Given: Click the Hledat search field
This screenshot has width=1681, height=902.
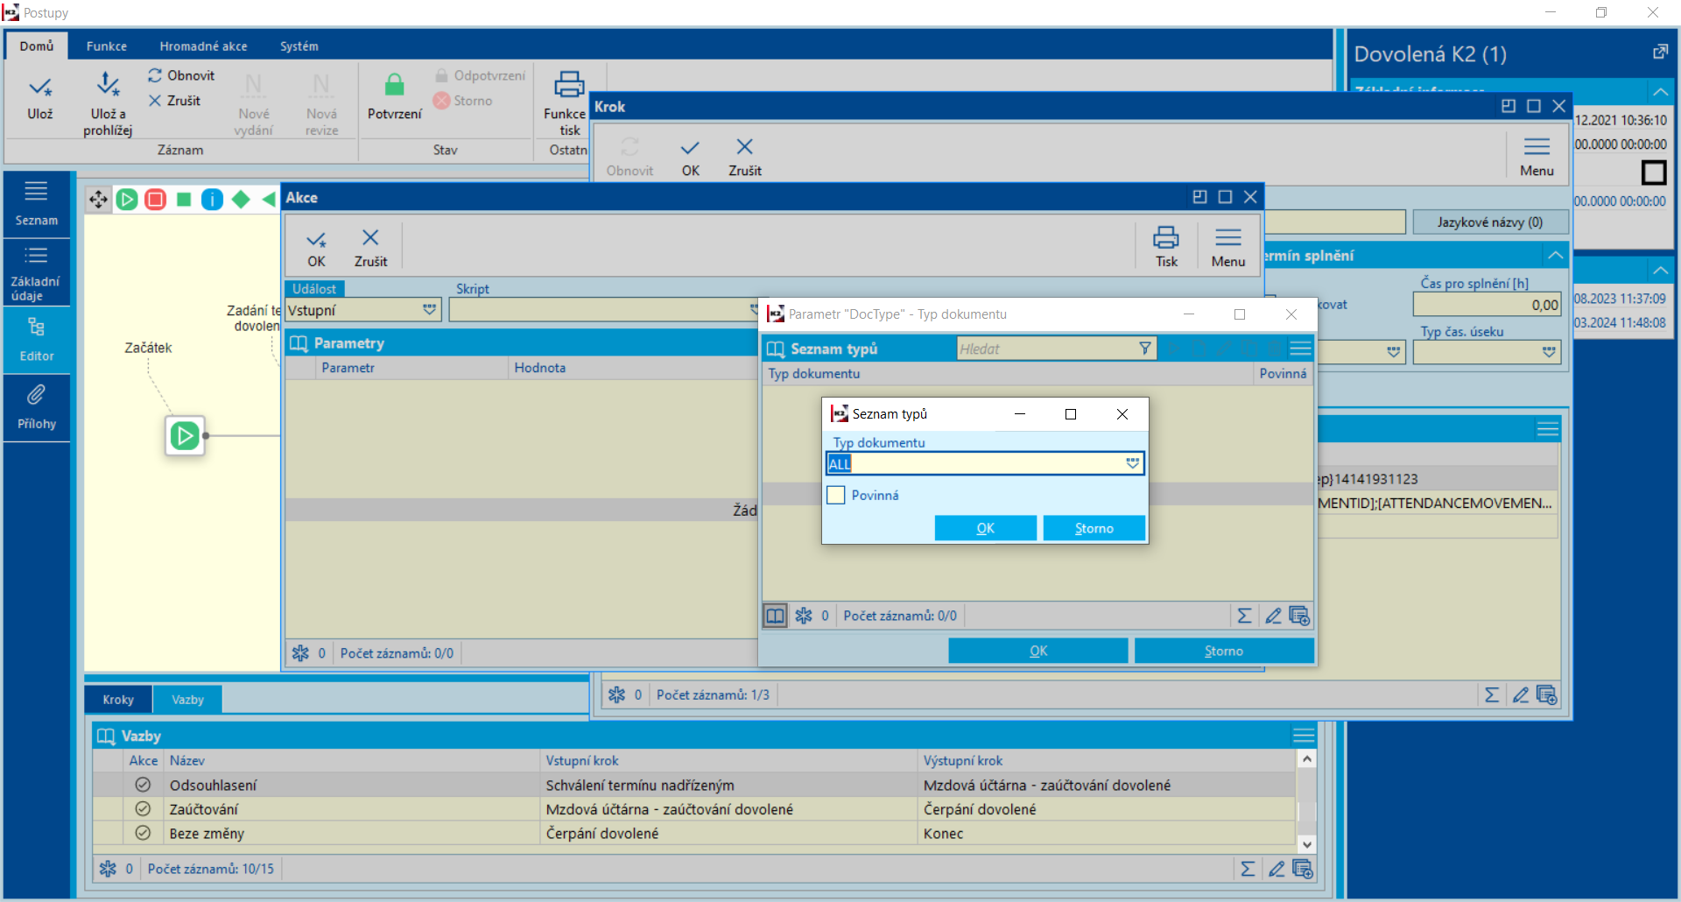Looking at the screenshot, I should [1046, 349].
